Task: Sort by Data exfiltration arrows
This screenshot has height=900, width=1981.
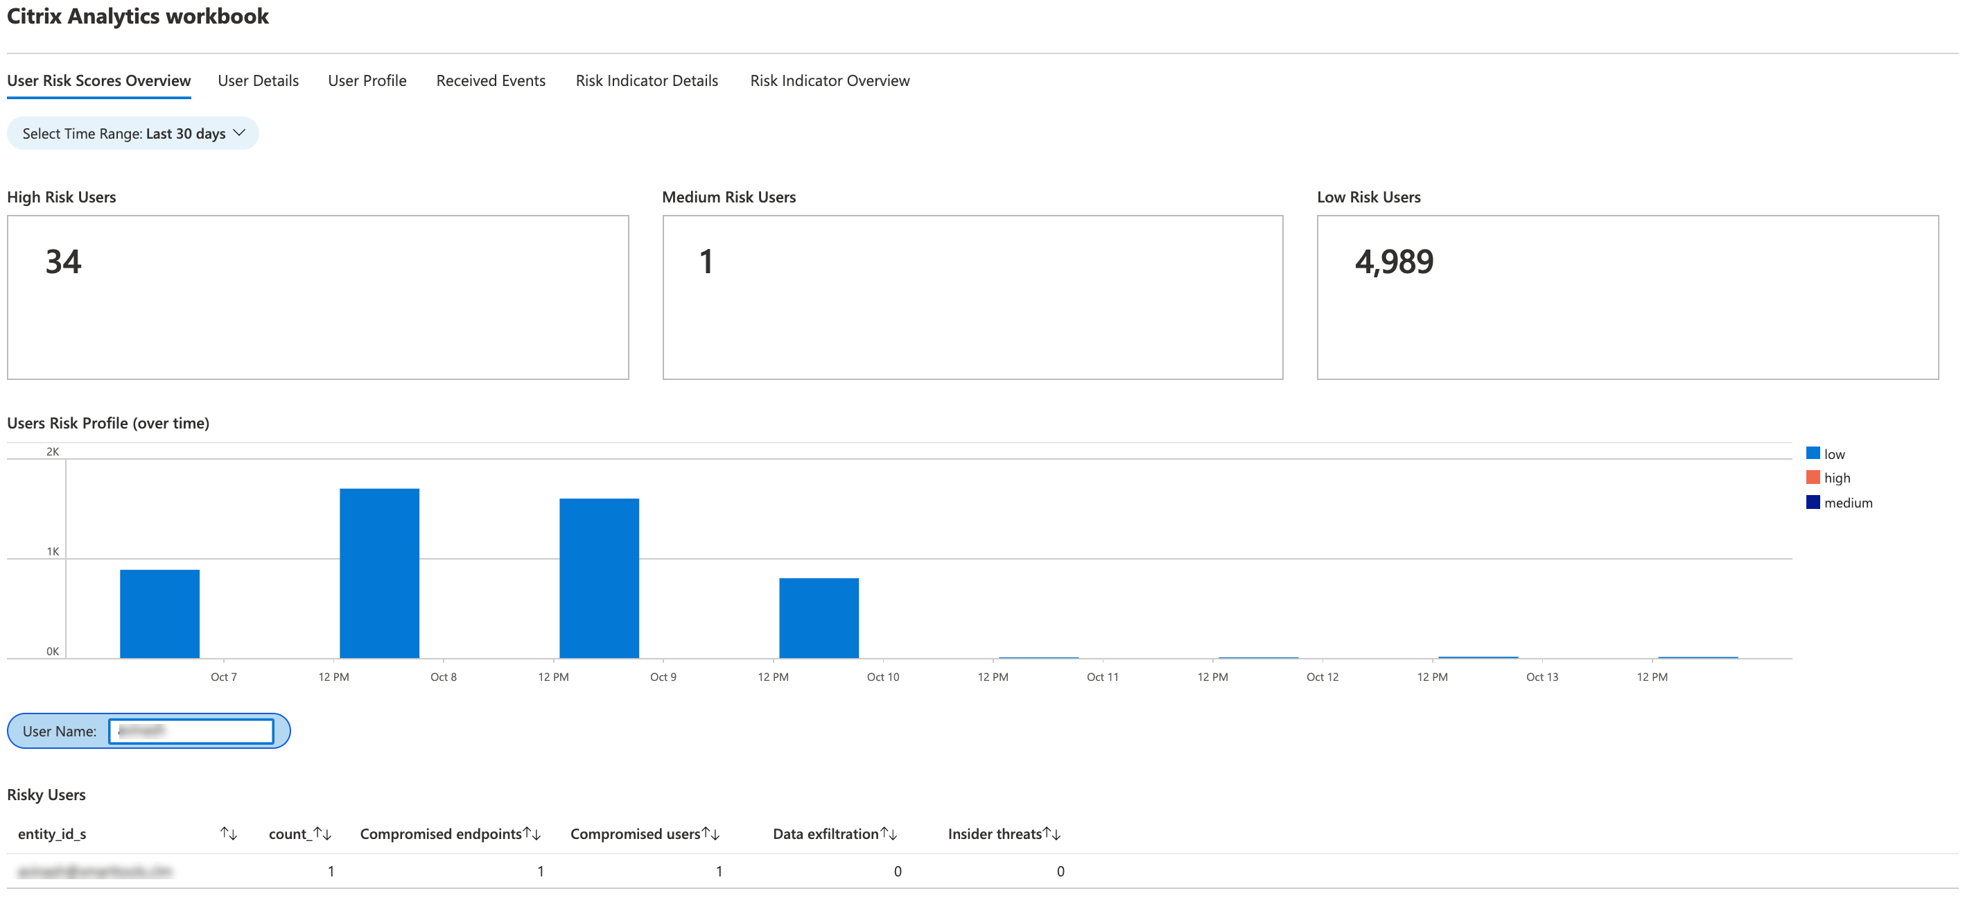Action: pos(889,834)
